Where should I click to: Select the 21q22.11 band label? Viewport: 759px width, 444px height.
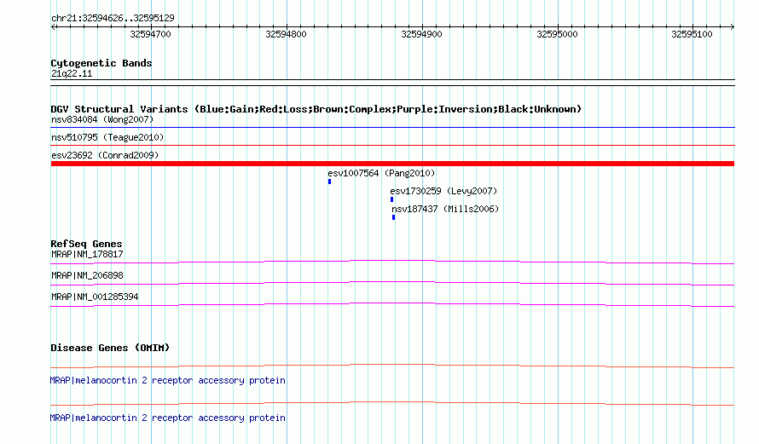72,73
